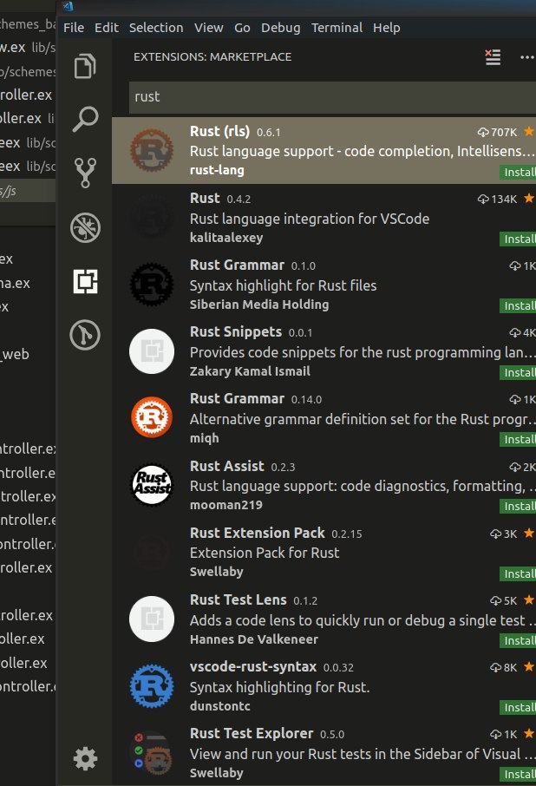Install the Rust Extension Pack
Image resolution: width=536 pixels, height=786 pixels.
point(518,573)
